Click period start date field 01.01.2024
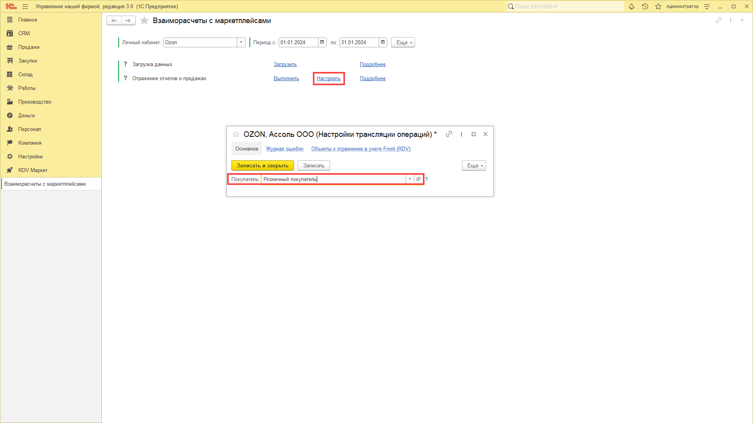The image size is (753, 423). (x=298, y=42)
